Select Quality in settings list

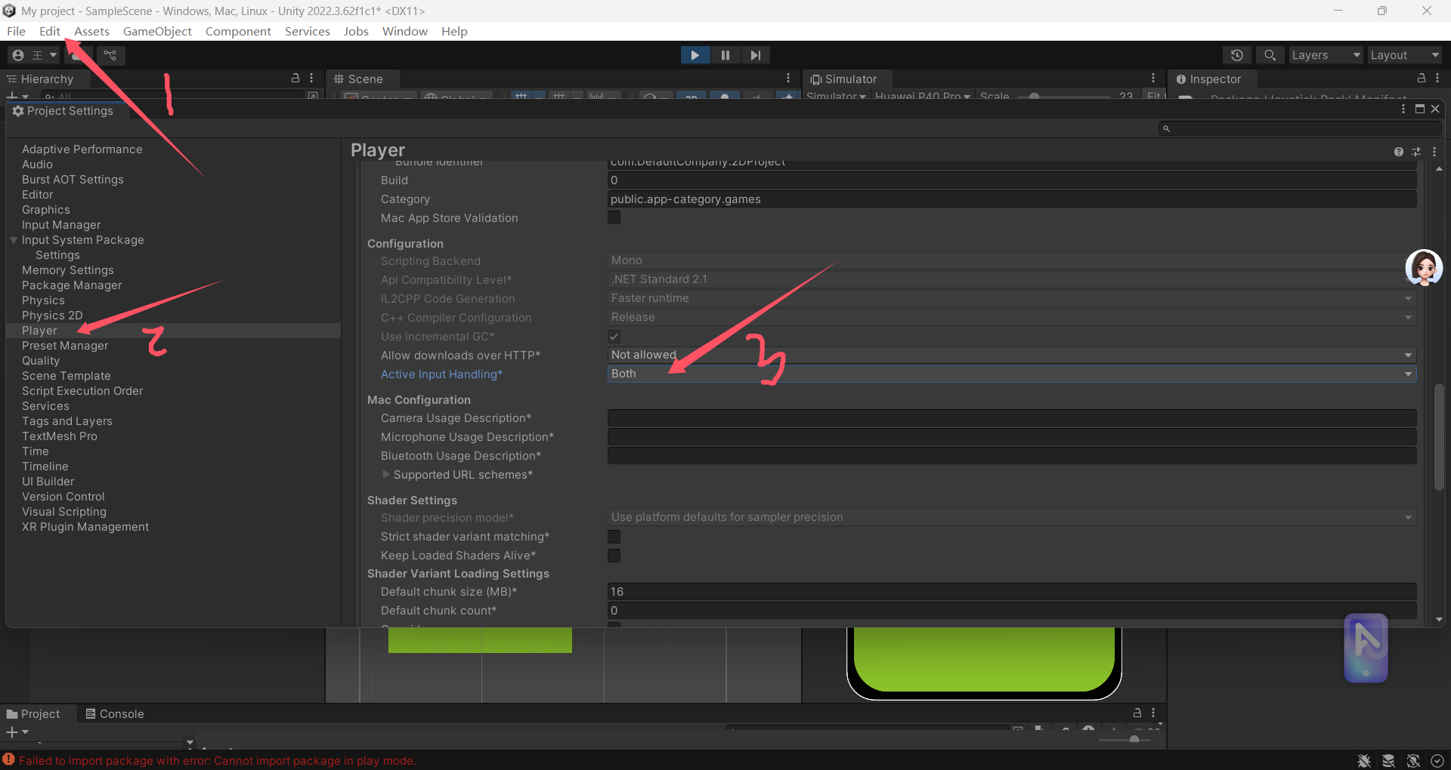pos(173,361)
